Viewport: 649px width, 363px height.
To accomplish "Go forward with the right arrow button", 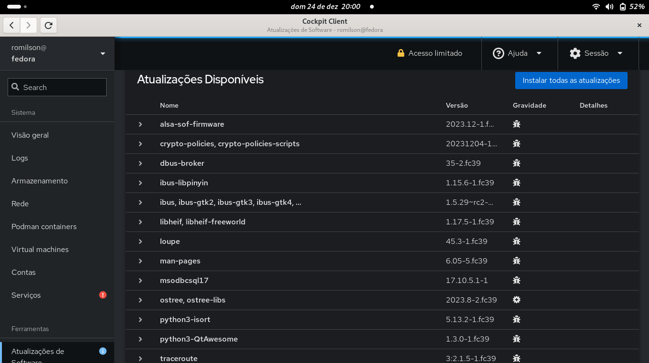I will tap(29, 25).
